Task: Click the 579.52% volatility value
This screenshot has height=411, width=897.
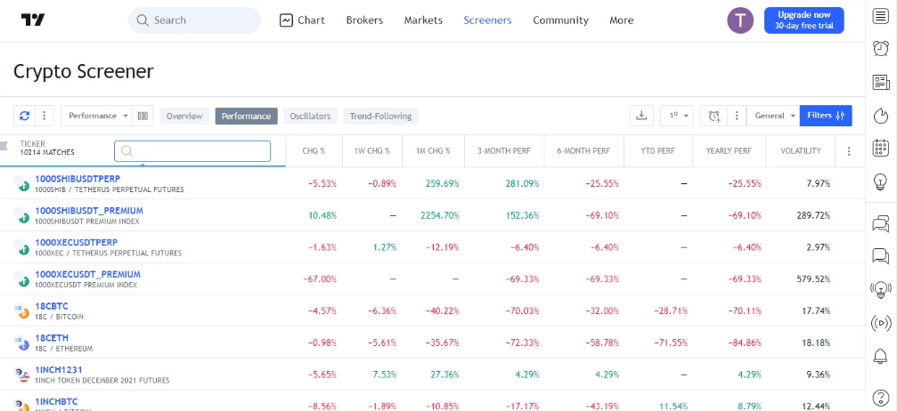Action: pyautogui.click(x=813, y=279)
